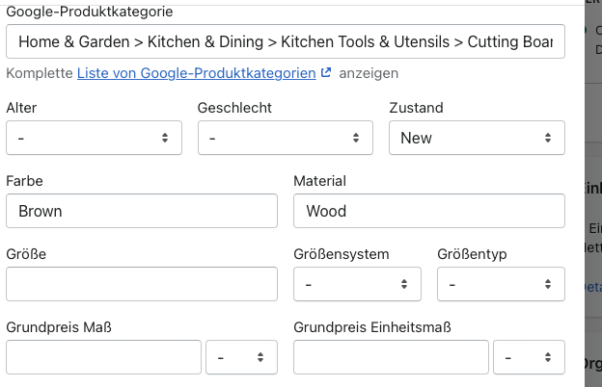
Task: Click the Größensystem label text
Action: (342, 254)
